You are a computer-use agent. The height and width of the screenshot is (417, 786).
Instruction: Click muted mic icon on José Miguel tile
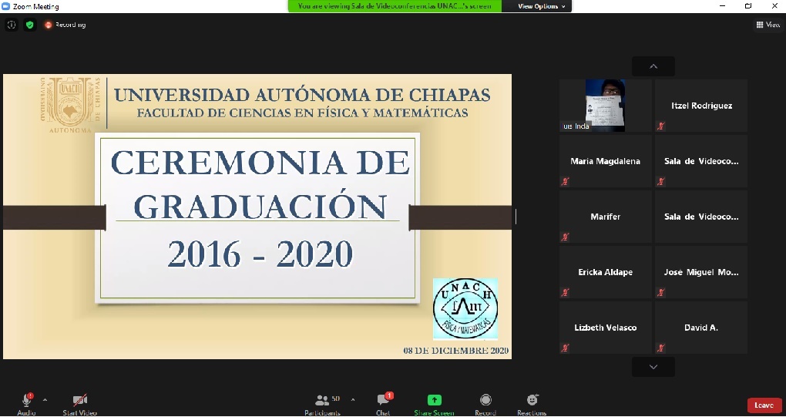click(x=661, y=293)
